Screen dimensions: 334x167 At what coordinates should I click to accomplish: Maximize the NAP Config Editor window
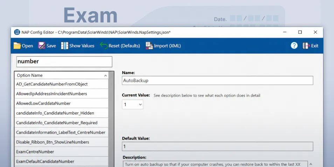pyautogui.click(x=300, y=32)
